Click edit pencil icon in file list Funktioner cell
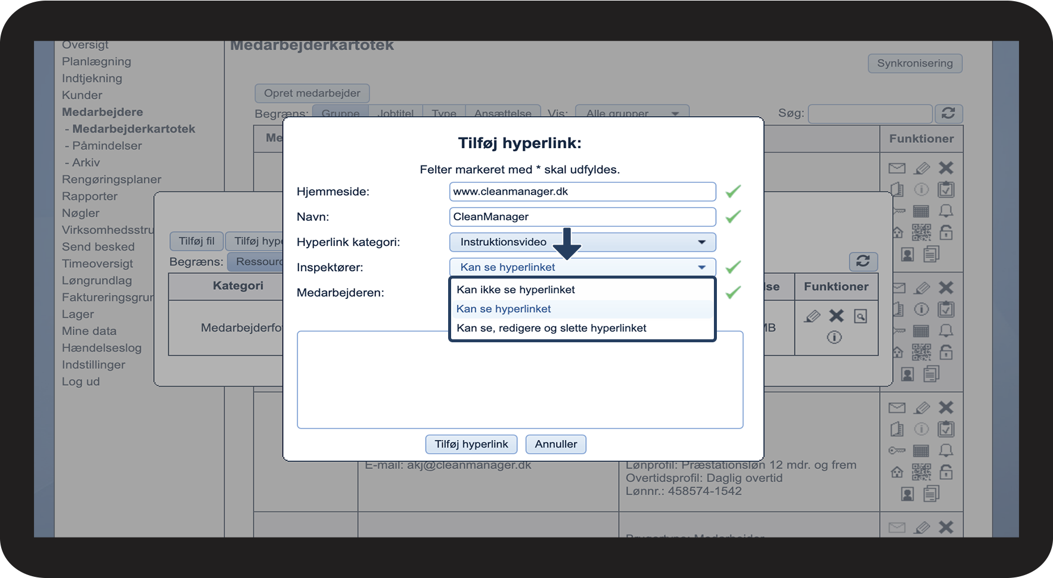1053x578 pixels. coord(812,316)
